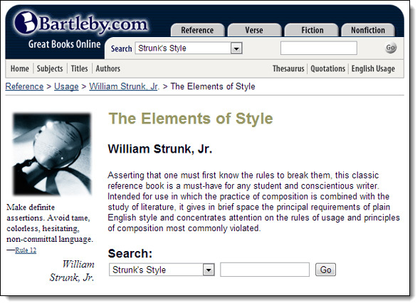
Task: Click the Great Books Online tagline
Action: 64,44
